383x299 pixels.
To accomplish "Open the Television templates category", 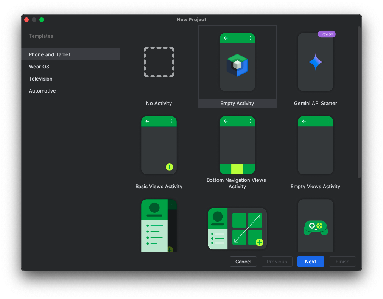I will pyautogui.click(x=70, y=79).
